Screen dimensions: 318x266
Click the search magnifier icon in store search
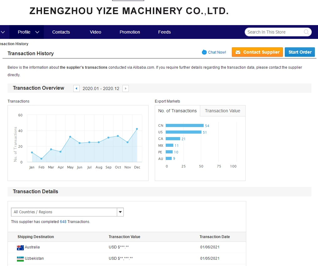[x=306, y=32]
